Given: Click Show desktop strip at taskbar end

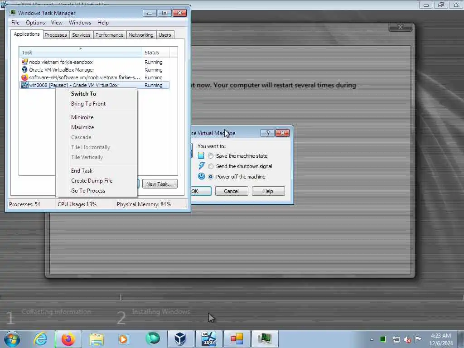Looking at the screenshot, I should [x=461, y=339].
